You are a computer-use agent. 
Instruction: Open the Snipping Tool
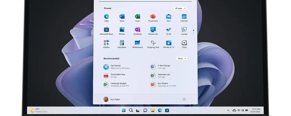153,44
